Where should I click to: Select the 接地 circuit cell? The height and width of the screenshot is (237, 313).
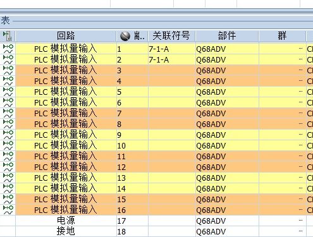coord(66,231)
